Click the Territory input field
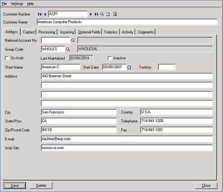The image size is (223, 192). [167, 67]
